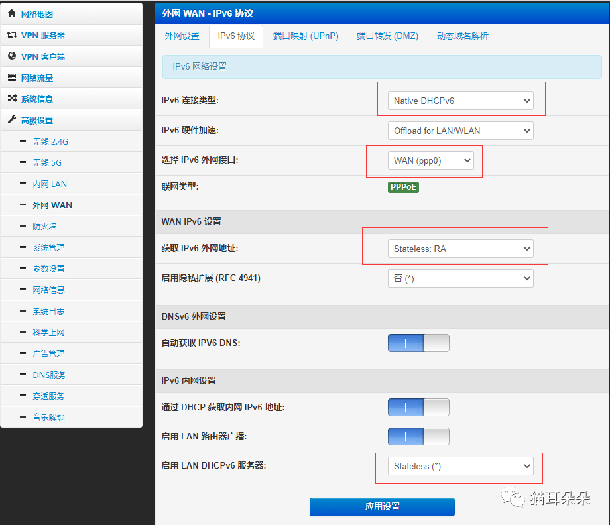
Task: Turn off 自动获取IPV6 DNS
Action: 418,343
